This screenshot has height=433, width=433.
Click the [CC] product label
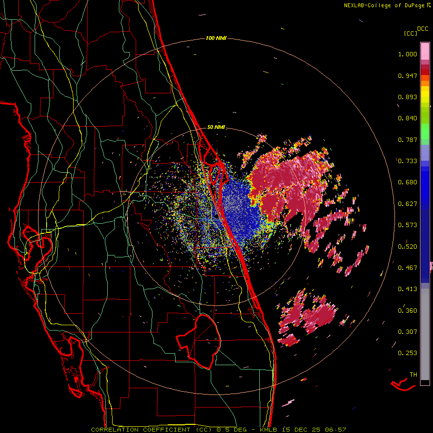click(410, 33)
